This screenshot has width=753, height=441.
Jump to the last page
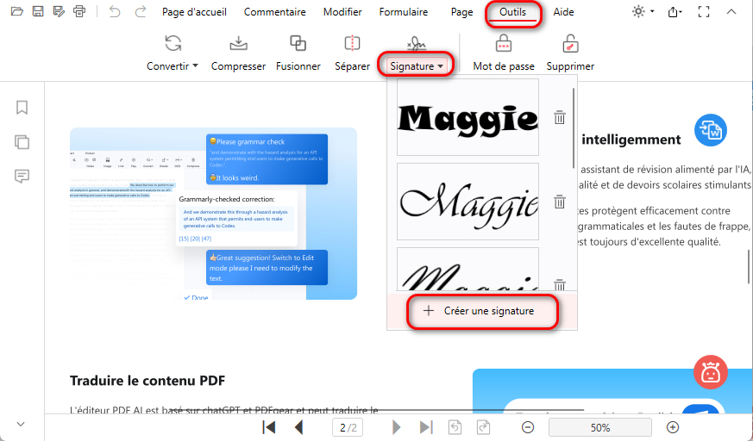(426, 427)
